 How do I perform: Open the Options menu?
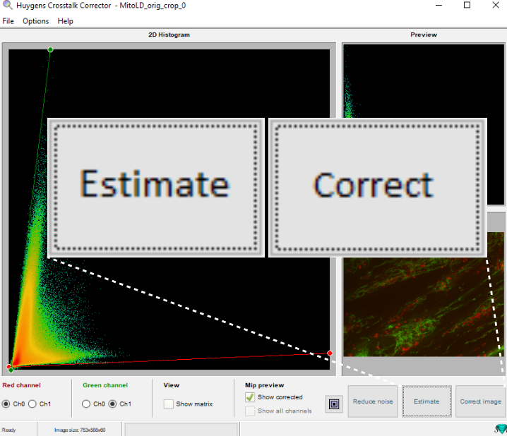[35, 21]
